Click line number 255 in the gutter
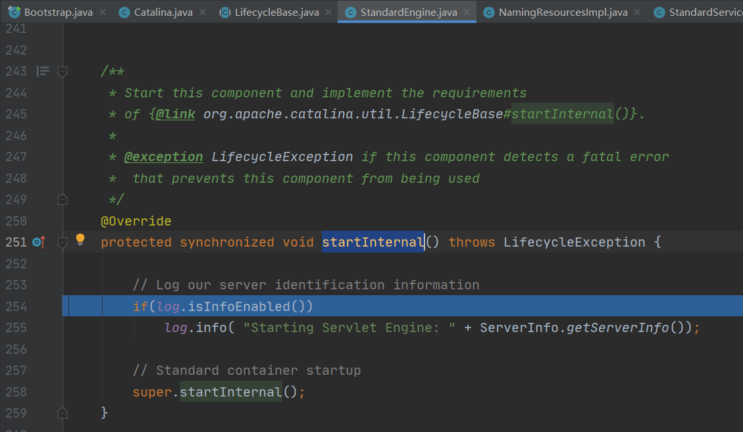The image size is (743, 432). coord(16,328)
